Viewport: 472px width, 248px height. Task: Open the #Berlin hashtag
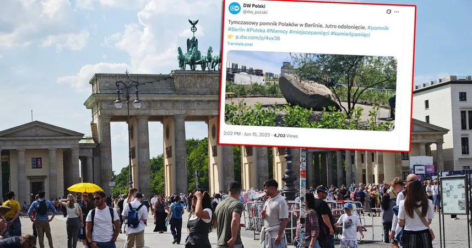pos(236,30)
